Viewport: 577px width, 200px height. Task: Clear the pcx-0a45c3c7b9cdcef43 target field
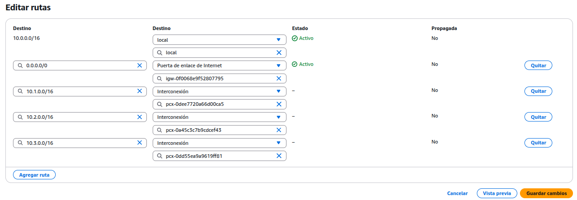pos(279,130)
